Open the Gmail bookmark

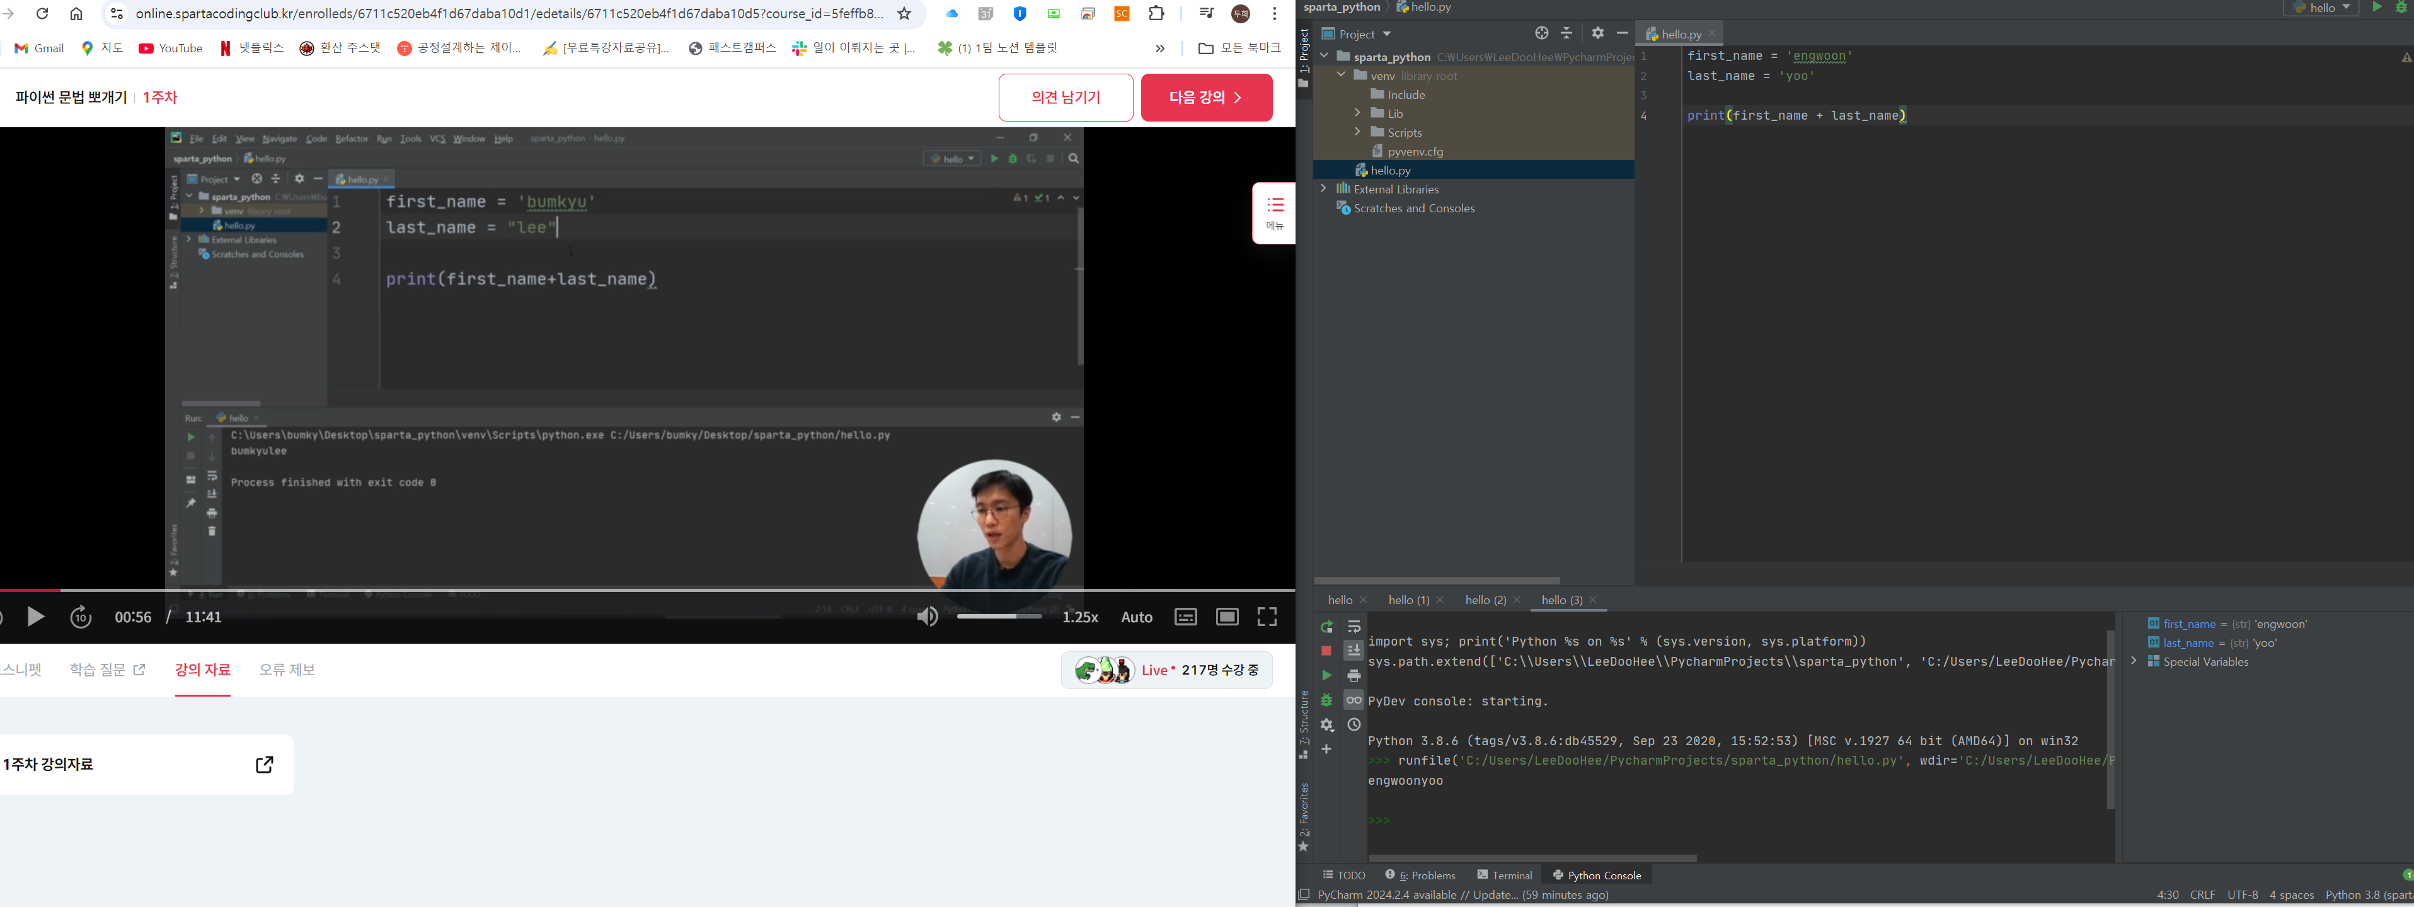coord(39,48)
